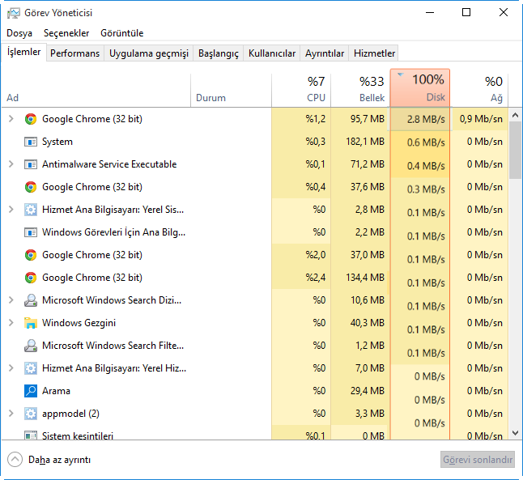523x480 pixels.
Task: Select the Windows Gezgini process name
Action: (x=79, y=323)
